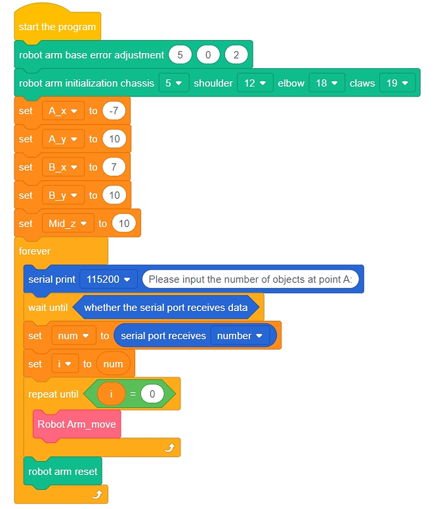Viewport: 443px width, 509px height.
Task: Click the B_x value field showing 7
Action: (x=114, y=167)
